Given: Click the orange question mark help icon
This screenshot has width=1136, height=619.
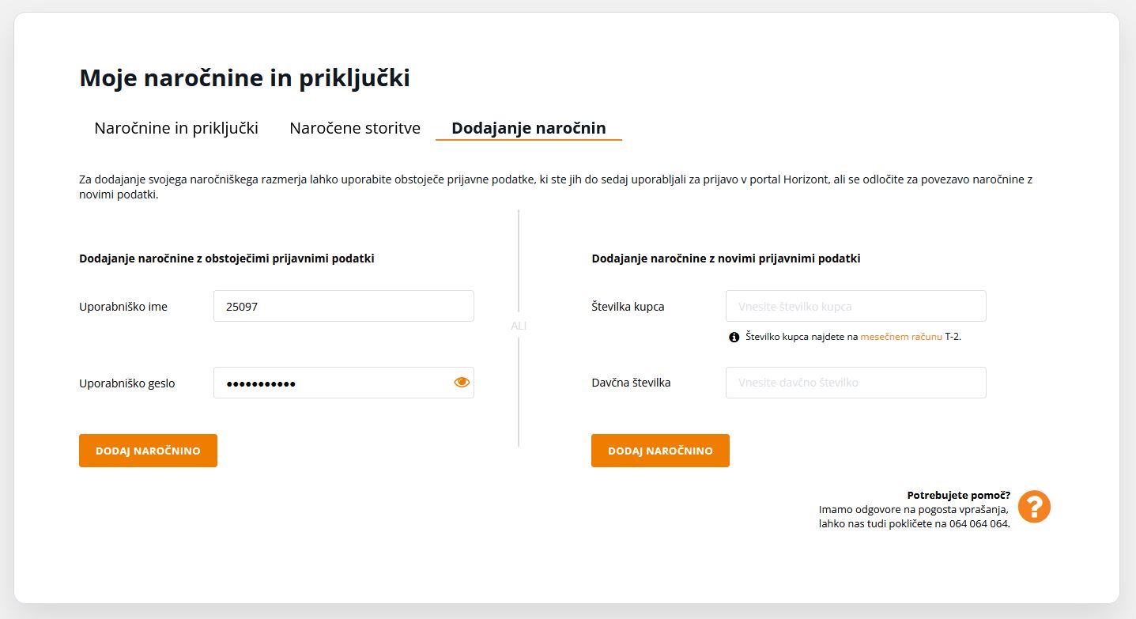Looking at the screenshot, I should [1034, 507].
